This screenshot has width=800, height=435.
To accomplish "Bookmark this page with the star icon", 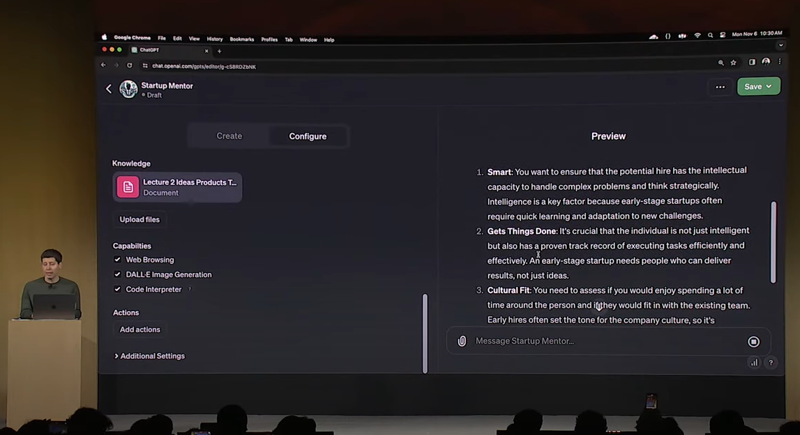I will click(733, 63).
